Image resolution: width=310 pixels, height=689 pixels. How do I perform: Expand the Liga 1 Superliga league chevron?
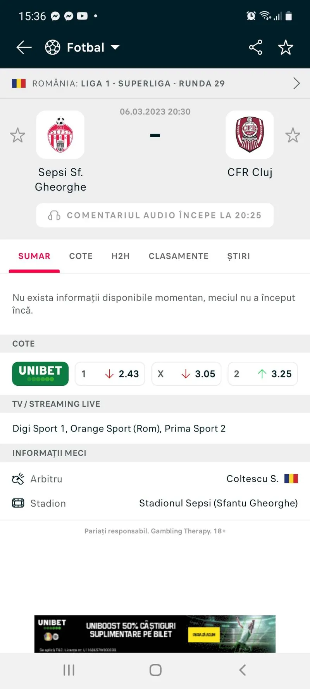coord(296,83)
